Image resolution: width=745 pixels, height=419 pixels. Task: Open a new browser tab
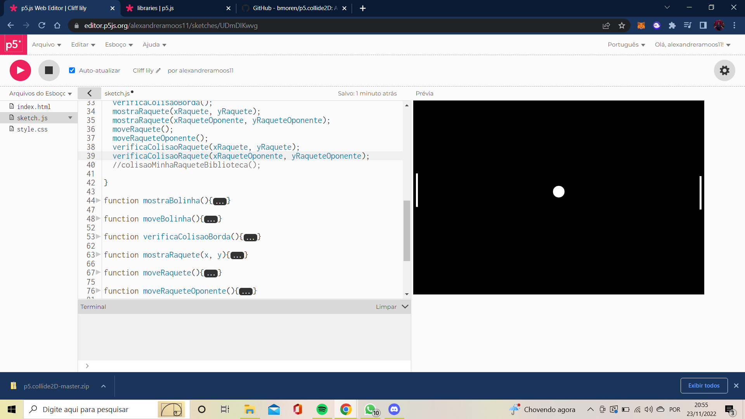(x=363, y=8)
